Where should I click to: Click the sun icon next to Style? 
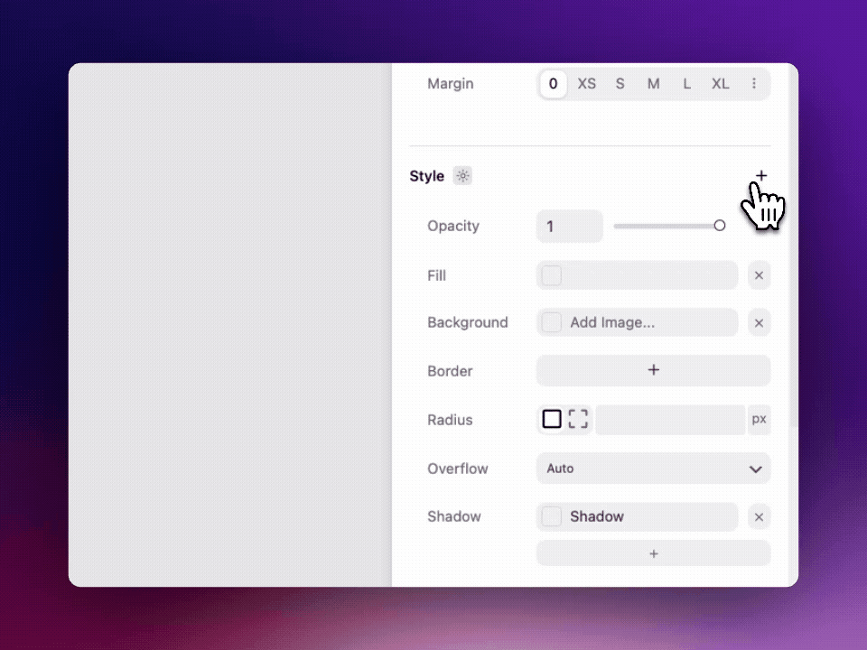(462, 176)
